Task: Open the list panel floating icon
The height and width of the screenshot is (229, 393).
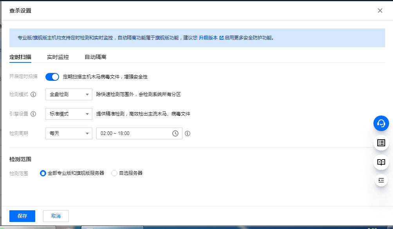Action: 381,143
